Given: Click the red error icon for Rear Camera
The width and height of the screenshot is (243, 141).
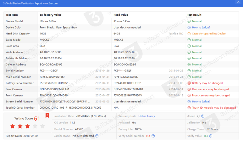Looking at the screenshot, I should coord(189,89).
